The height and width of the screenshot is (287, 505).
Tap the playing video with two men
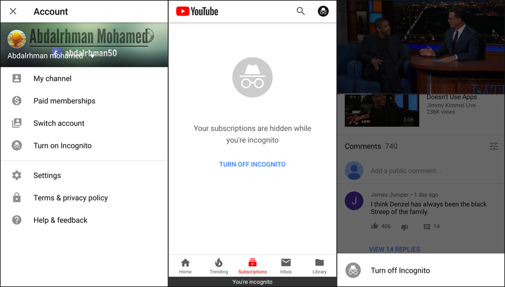(x=421, y=47)
